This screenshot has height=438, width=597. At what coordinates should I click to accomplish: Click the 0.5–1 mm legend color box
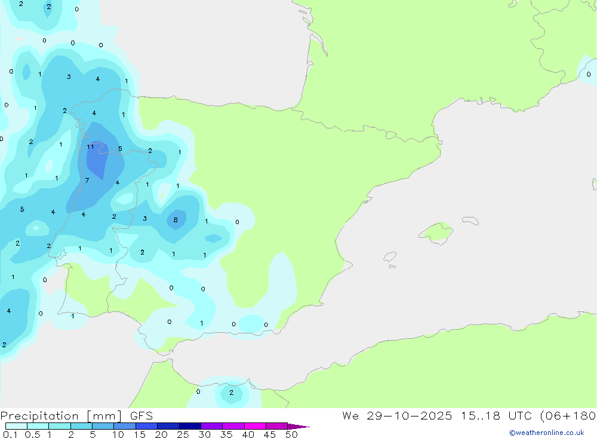click(x=38, y=426)
